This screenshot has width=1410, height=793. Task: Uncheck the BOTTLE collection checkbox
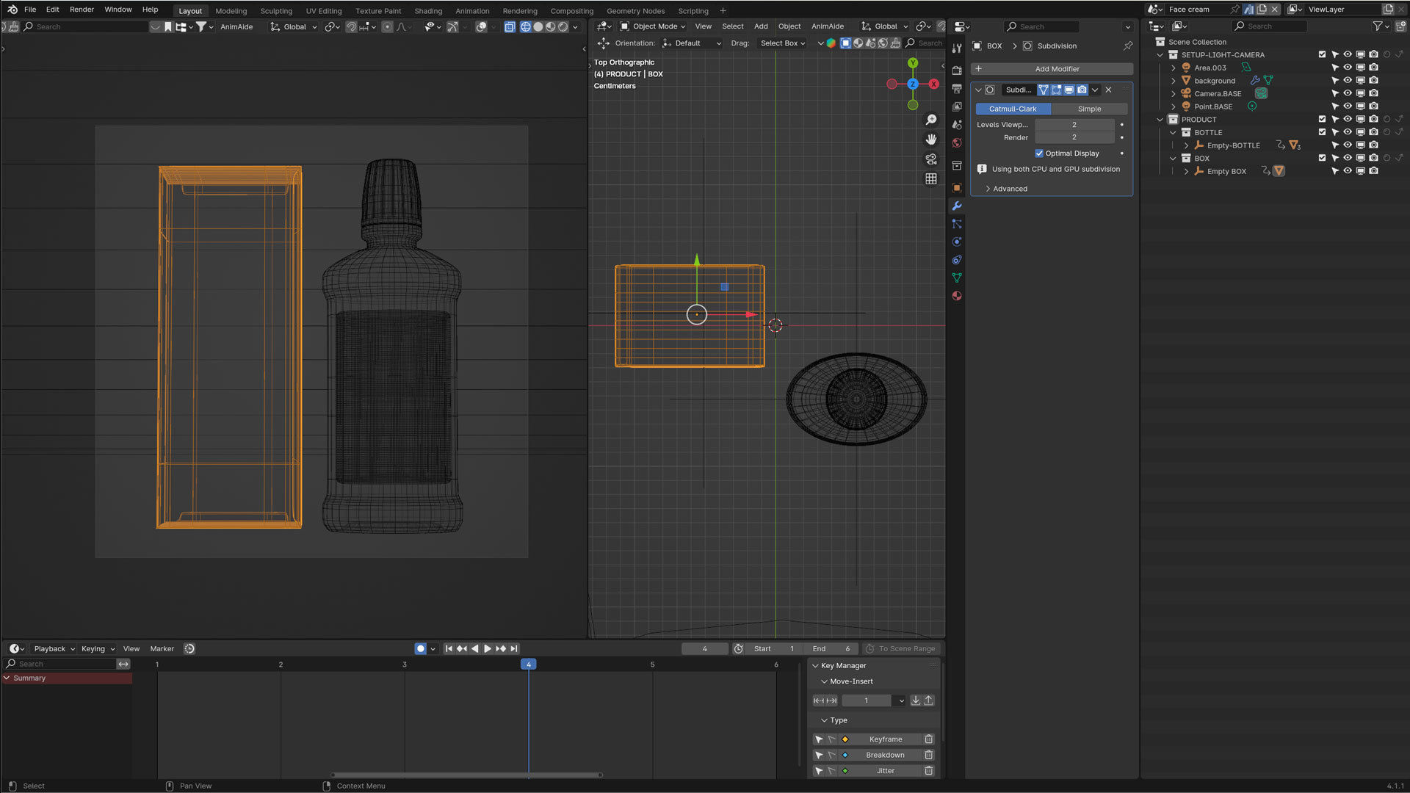click(x=1322, y=132)
